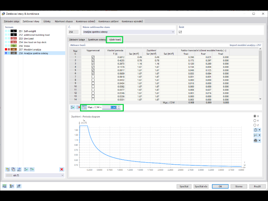Maximize the dialog window
268x201 pixels.
click(x=254, y=14)
